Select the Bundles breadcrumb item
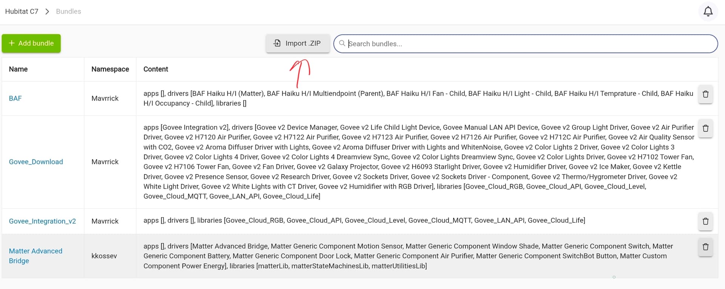The height and width of the screenshot is (289, 725). (68, 11)
